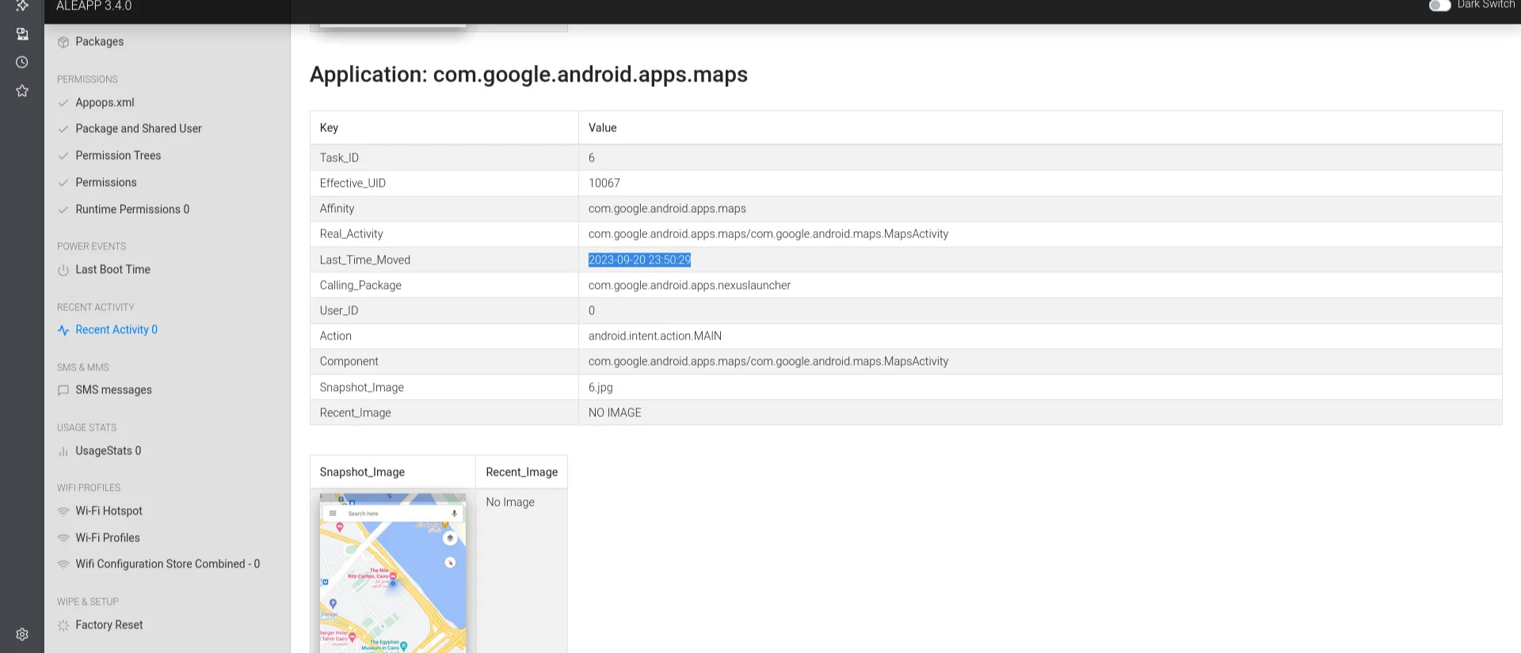Open Wi-Fi Hotspot report
The width and height of the screenshot is (1521, 653).
109,511
